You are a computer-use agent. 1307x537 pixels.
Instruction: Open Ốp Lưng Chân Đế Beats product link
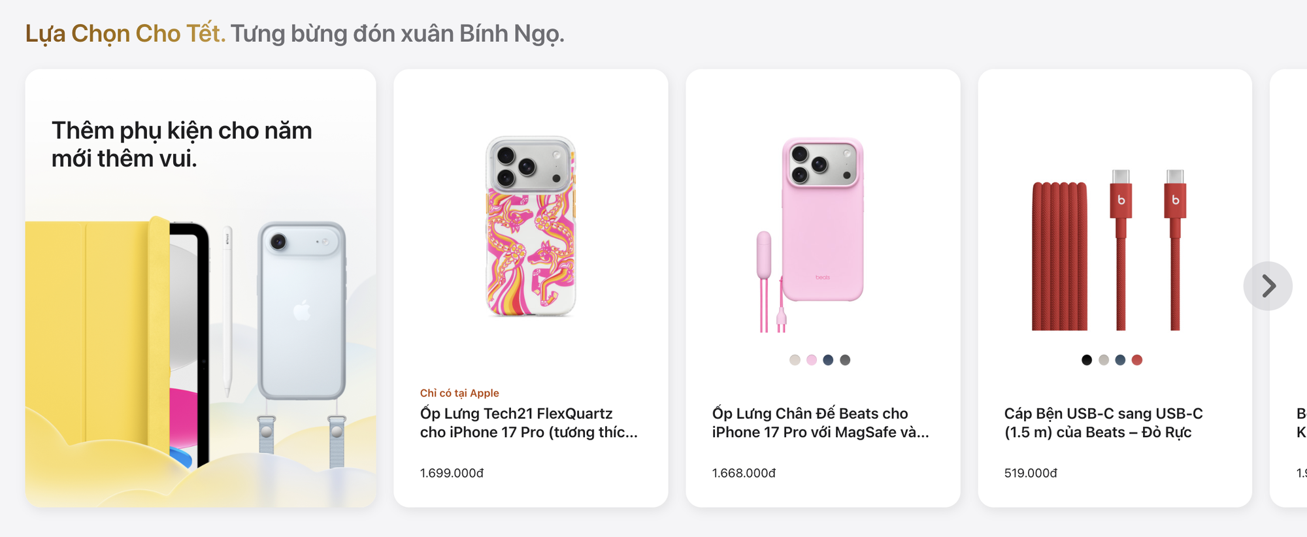point(820,423)
